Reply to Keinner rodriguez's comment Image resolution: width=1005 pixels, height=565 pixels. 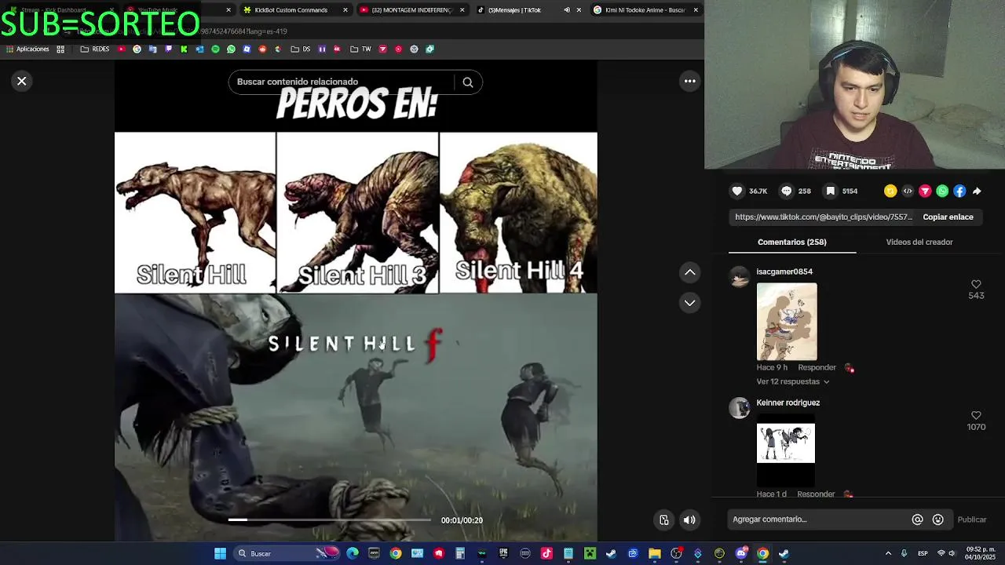click(x=816, y=494)
